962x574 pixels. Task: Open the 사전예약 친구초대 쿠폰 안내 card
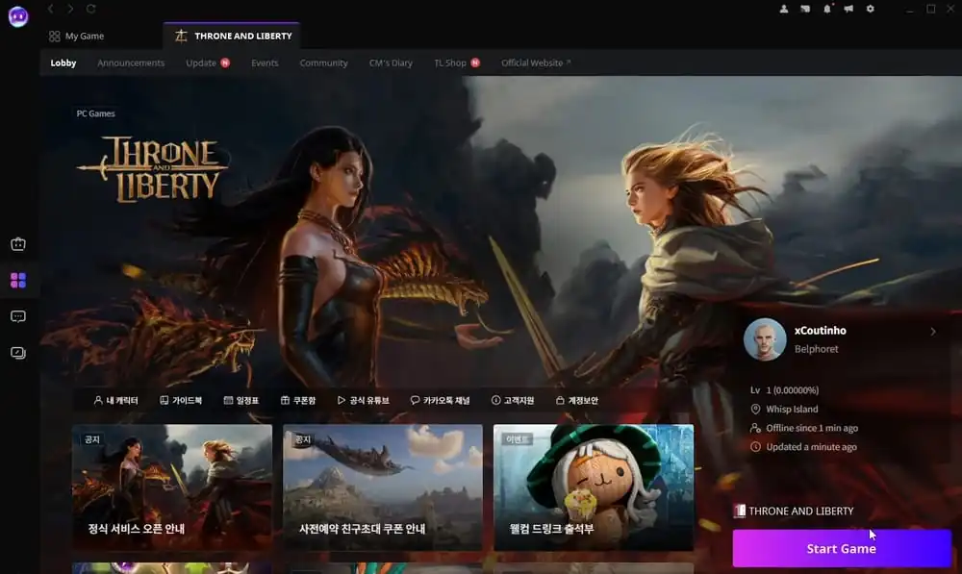[383, 487]
